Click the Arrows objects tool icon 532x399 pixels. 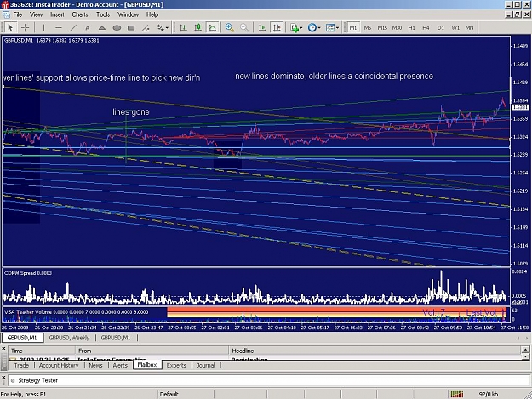point(160,27)
